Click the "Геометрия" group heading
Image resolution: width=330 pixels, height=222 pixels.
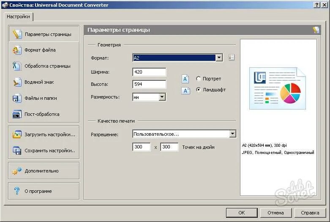(109, 45)
